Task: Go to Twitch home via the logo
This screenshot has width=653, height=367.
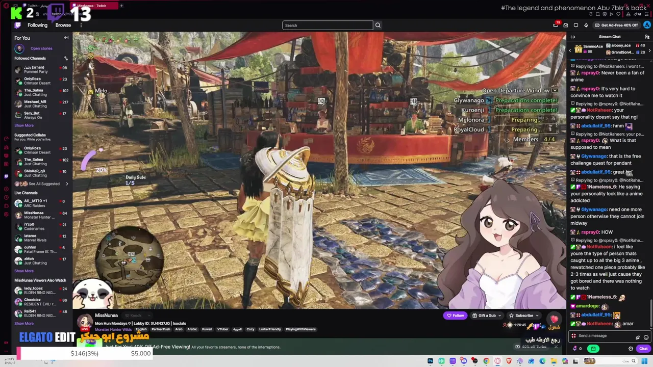Action: 18,25
